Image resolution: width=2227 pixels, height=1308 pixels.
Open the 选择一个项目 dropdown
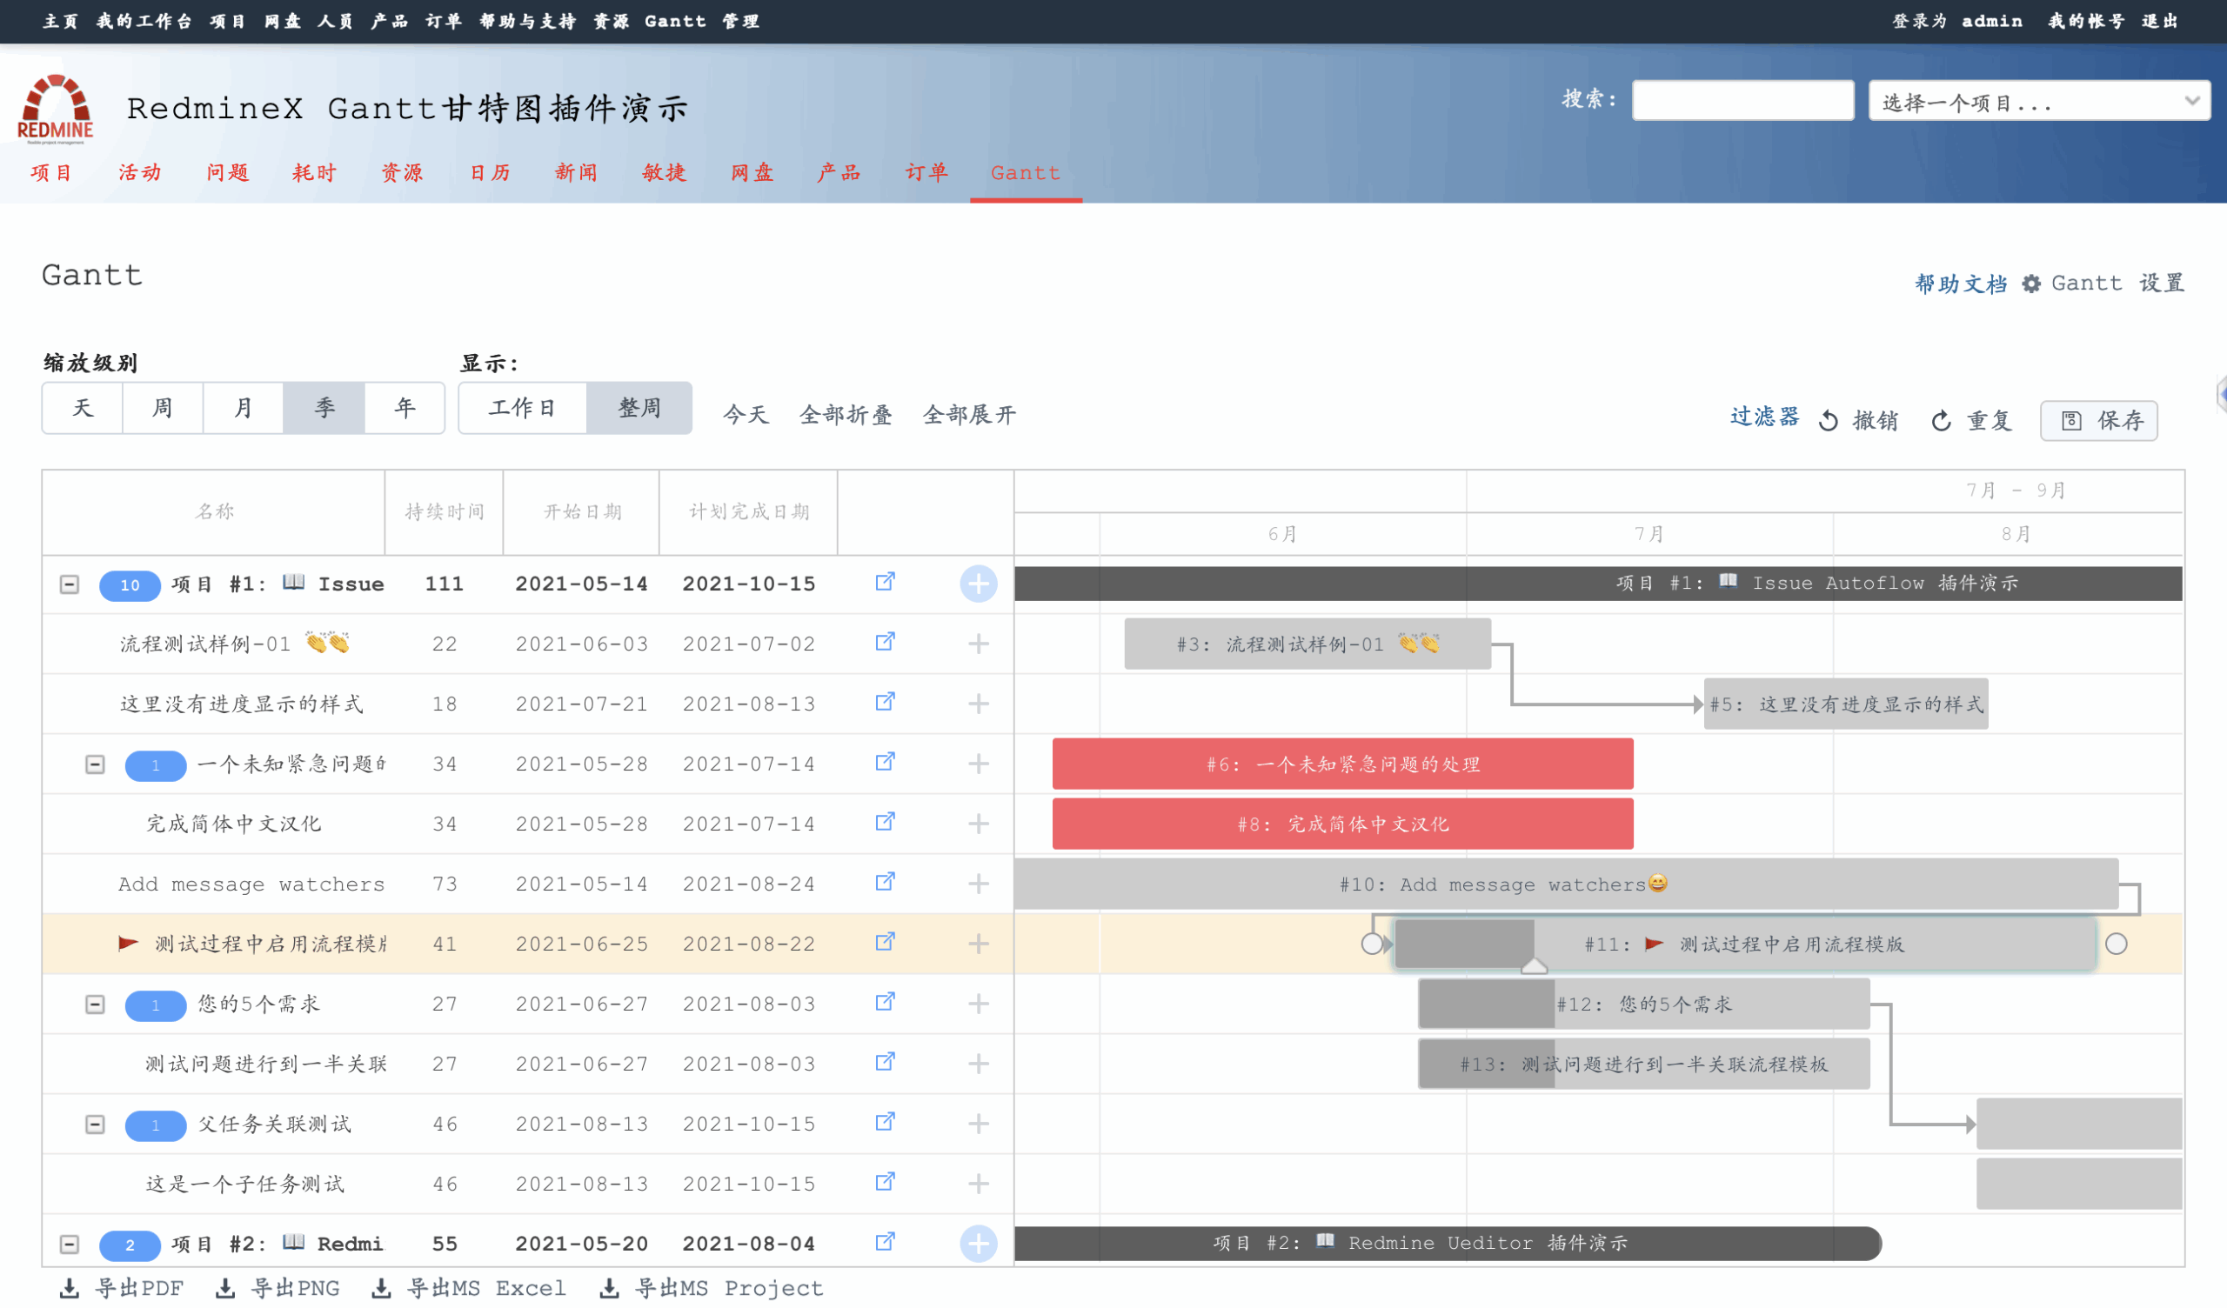2038,101
